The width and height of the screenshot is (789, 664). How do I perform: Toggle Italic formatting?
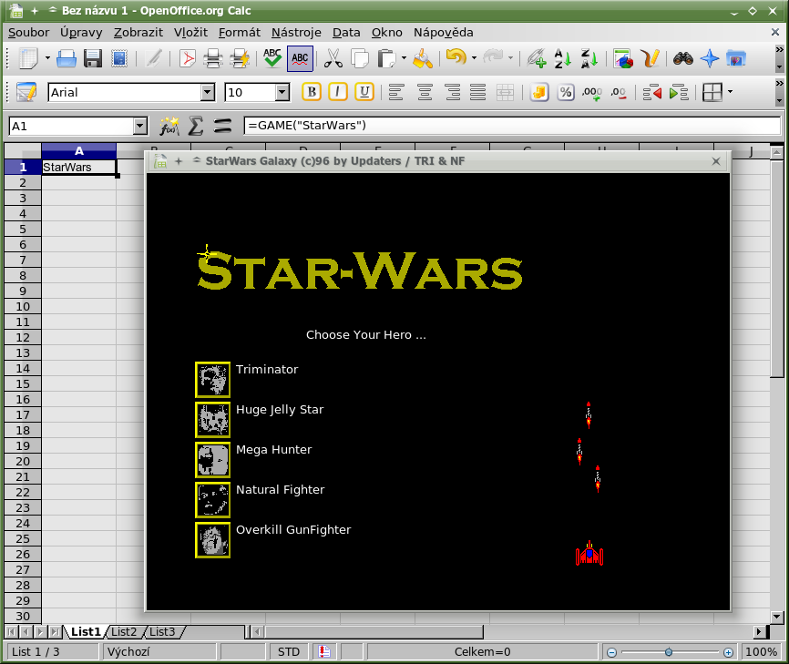click(x=338, y=92)
